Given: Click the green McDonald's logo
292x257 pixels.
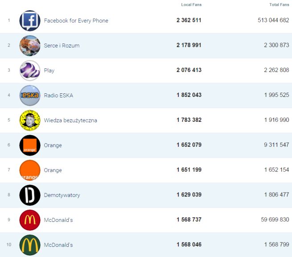Looking at the screenshot, I should pyautogui.click(x=30, y=245).
